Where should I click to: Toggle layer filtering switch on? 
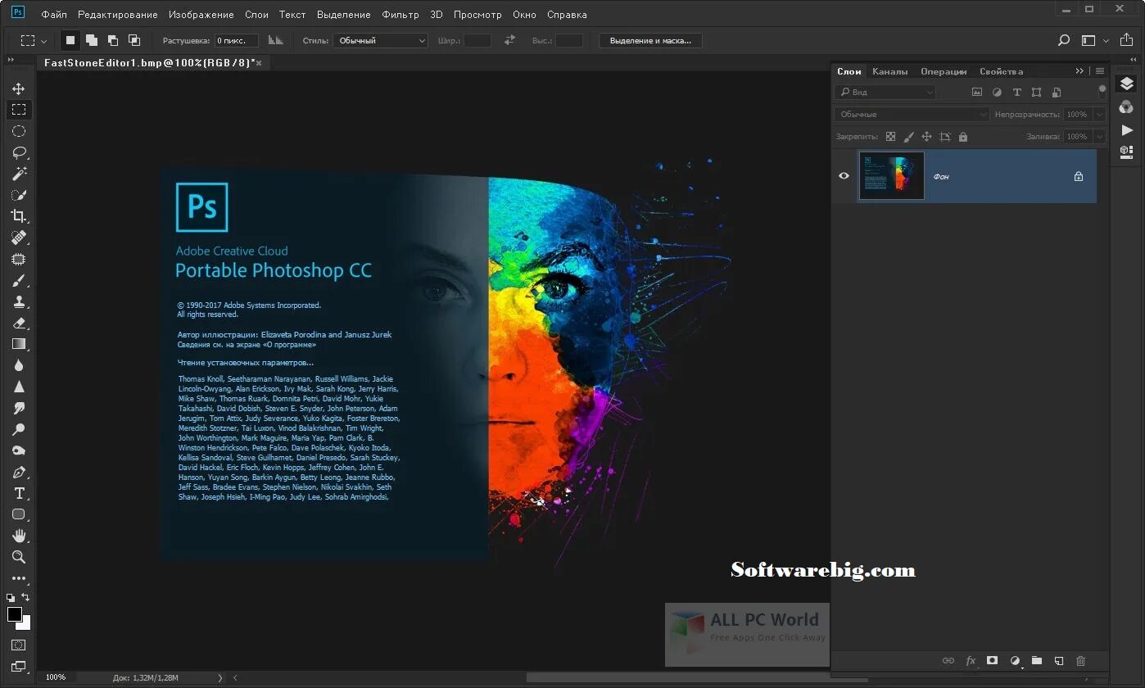(1102, 90)
